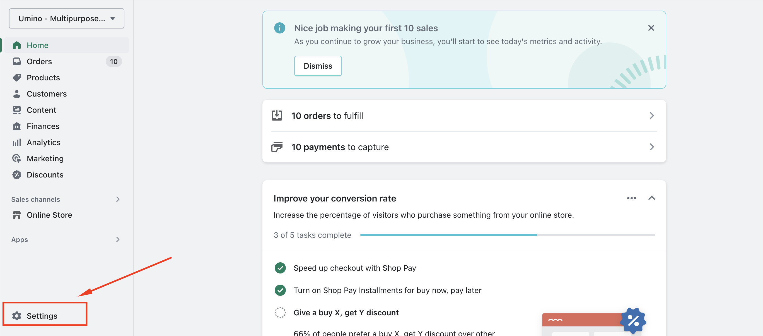
Task: Dismiss the first 10 sales banner
Action: pyautogui.click(x=318, y=66)
